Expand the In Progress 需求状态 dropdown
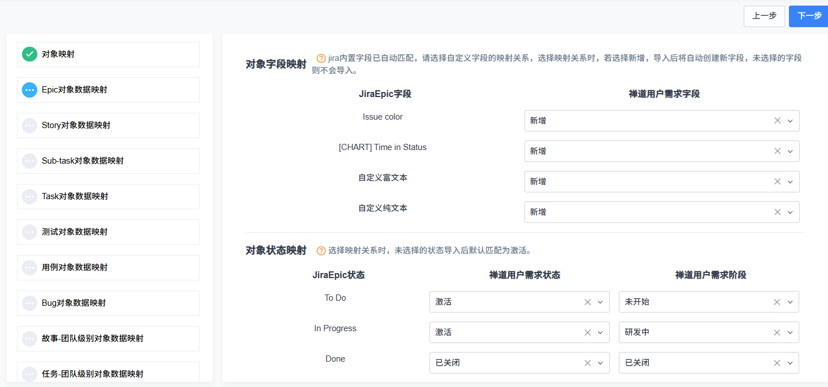Image resolution: width=828 pixels, height=387 pixels. 600,332
